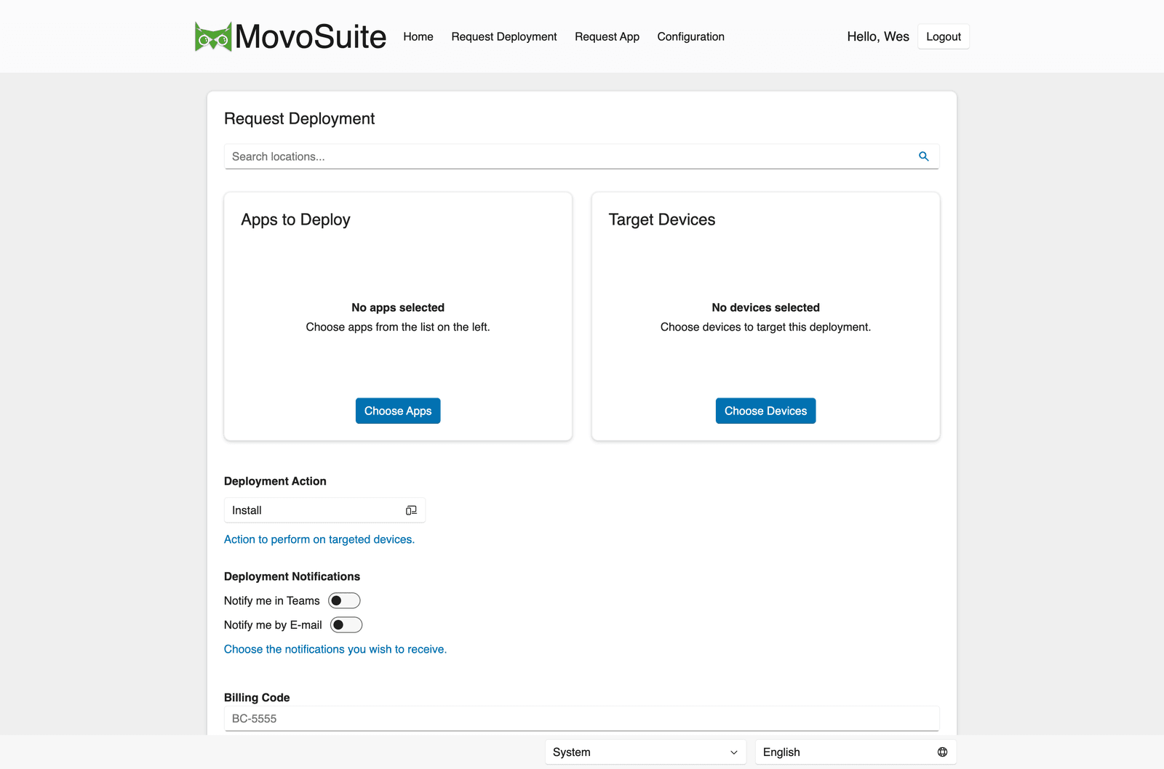1164x769 pixels.
Task: Click "Choose devices to target this deployment."
Action: (x=765, y=327)
